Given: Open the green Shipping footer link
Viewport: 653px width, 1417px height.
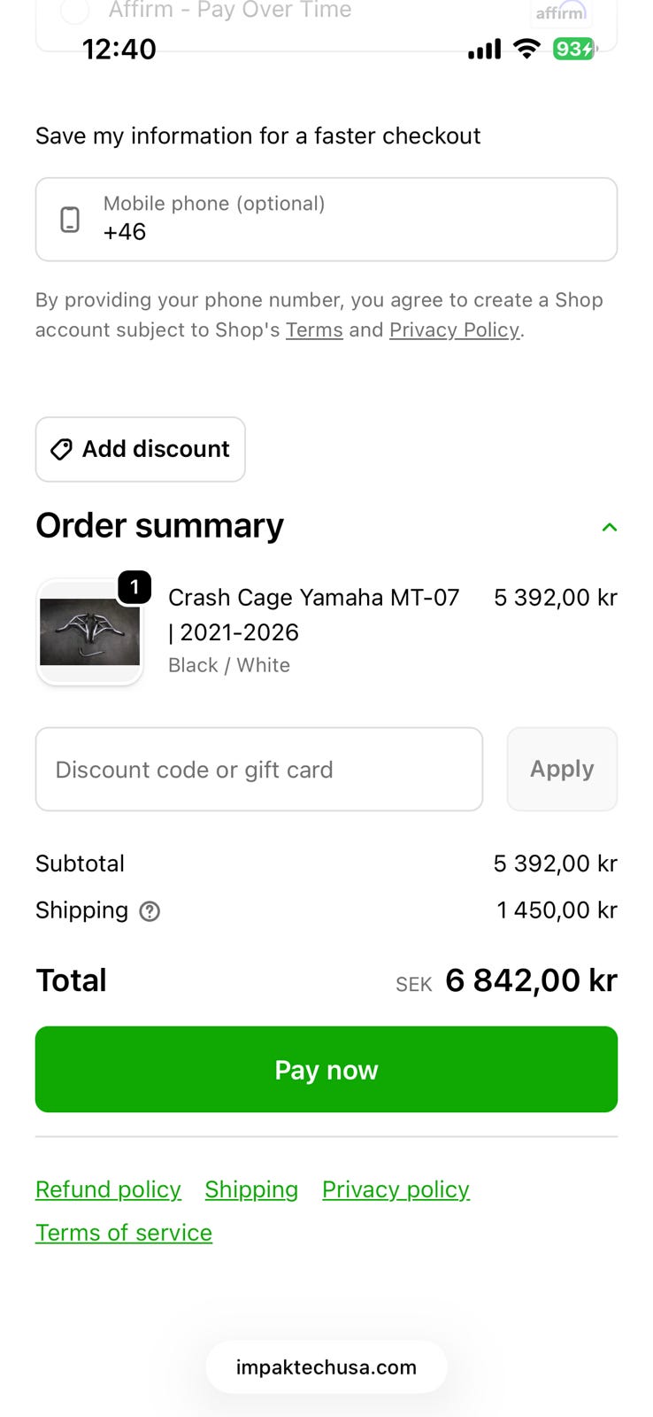Looking at the screenshot, I should (251, 1189).
